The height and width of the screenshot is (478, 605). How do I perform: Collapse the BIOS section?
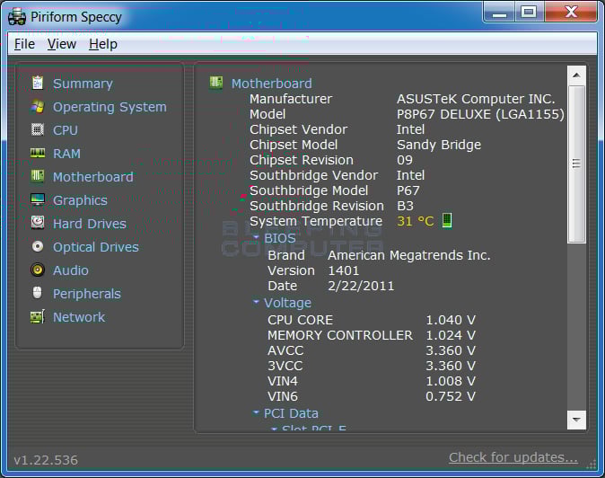pos(257,238)
